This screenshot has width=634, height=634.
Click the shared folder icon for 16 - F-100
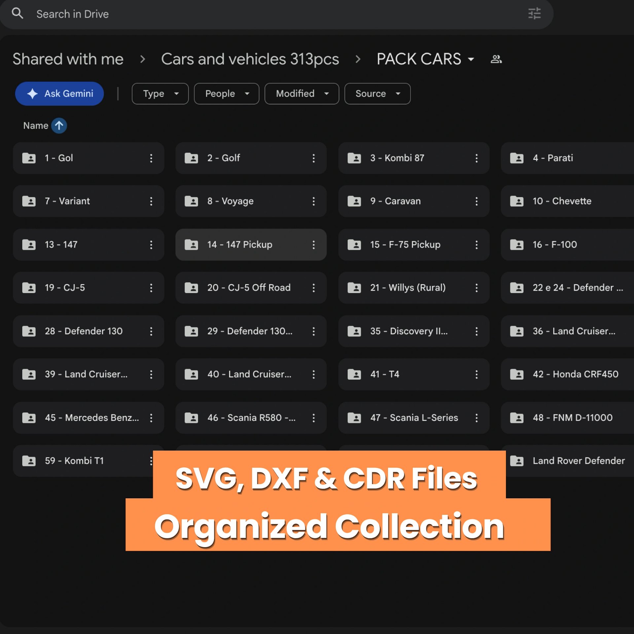point(517,245)
